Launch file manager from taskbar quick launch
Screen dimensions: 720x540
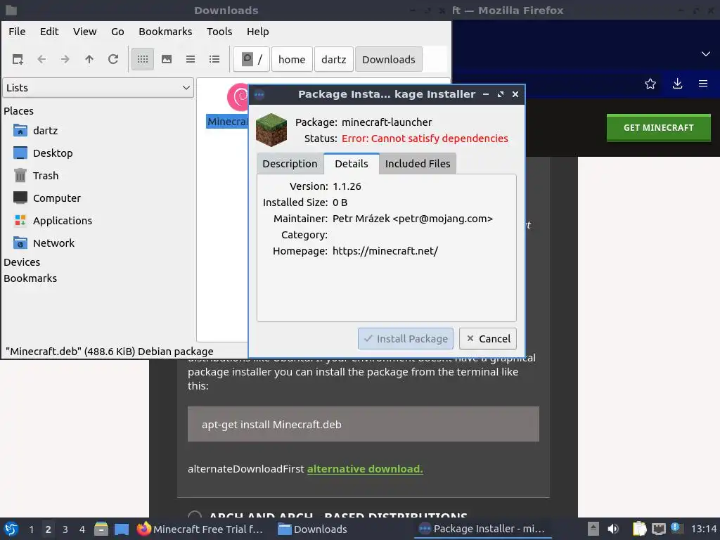[x=101, y=529]
